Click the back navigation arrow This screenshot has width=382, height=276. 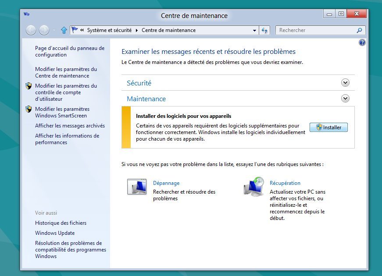[31, 30]
